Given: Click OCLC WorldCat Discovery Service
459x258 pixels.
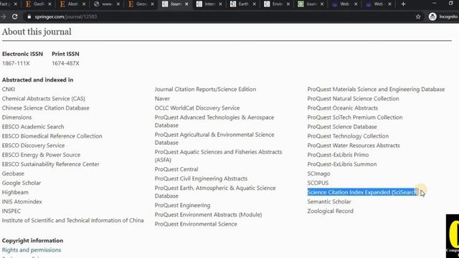Looking at the screenshot, I should pyautogui.click(x=197, y=108).
